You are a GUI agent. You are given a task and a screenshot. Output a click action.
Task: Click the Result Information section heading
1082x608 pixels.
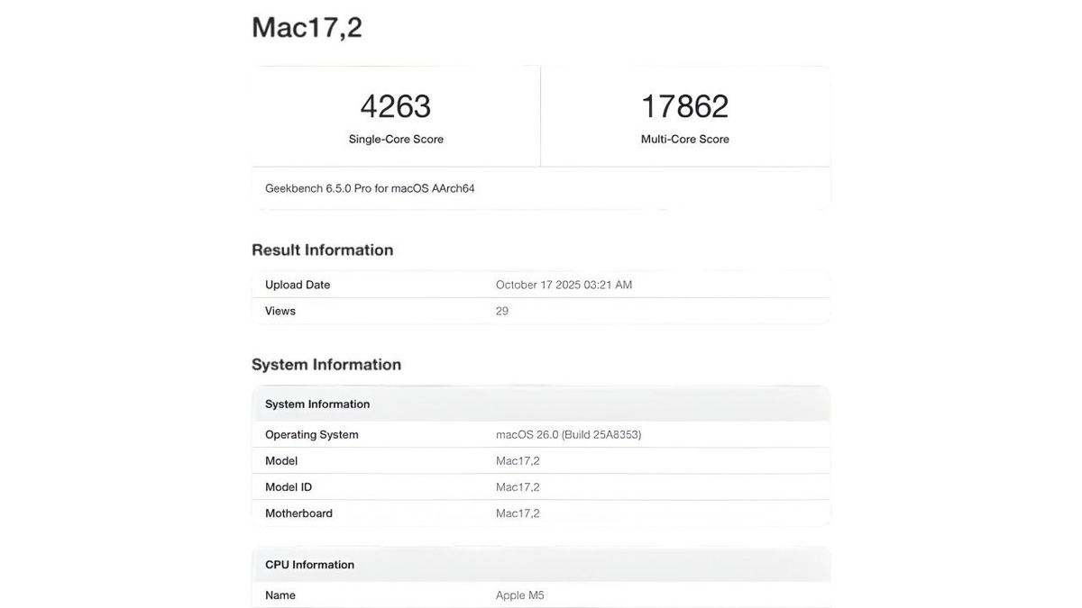(x=322, y=250)
